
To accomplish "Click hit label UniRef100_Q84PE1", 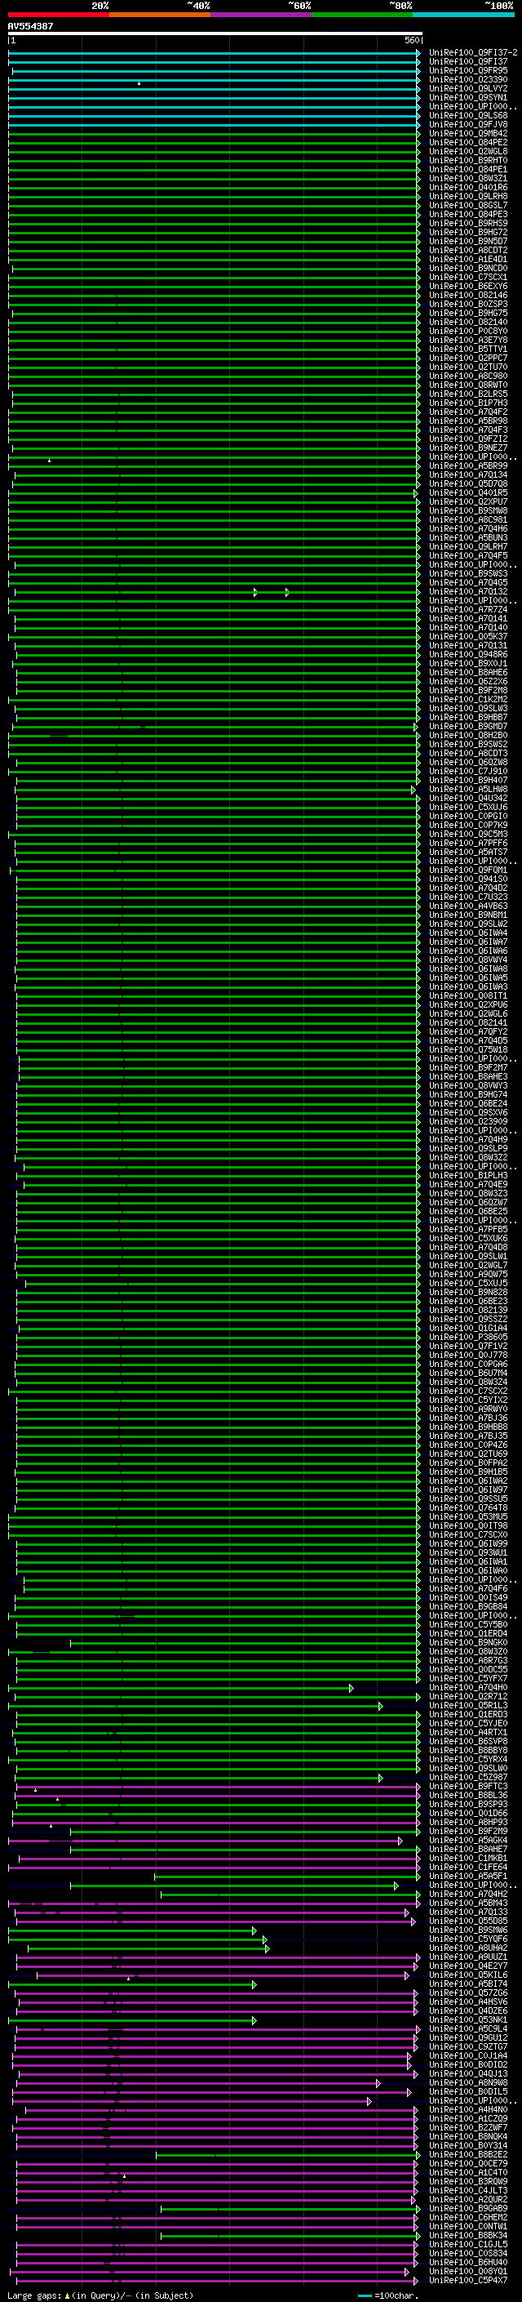I will [x=468, y=169].
